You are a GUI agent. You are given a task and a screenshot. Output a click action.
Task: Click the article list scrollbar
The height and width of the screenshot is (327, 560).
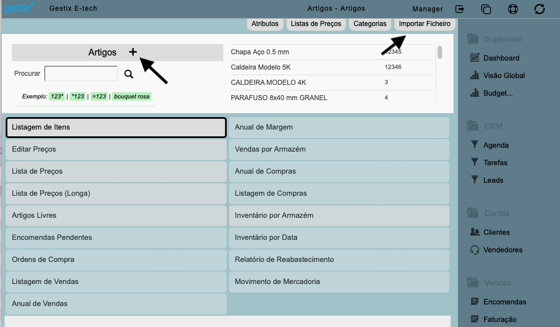tap(440, 53)
